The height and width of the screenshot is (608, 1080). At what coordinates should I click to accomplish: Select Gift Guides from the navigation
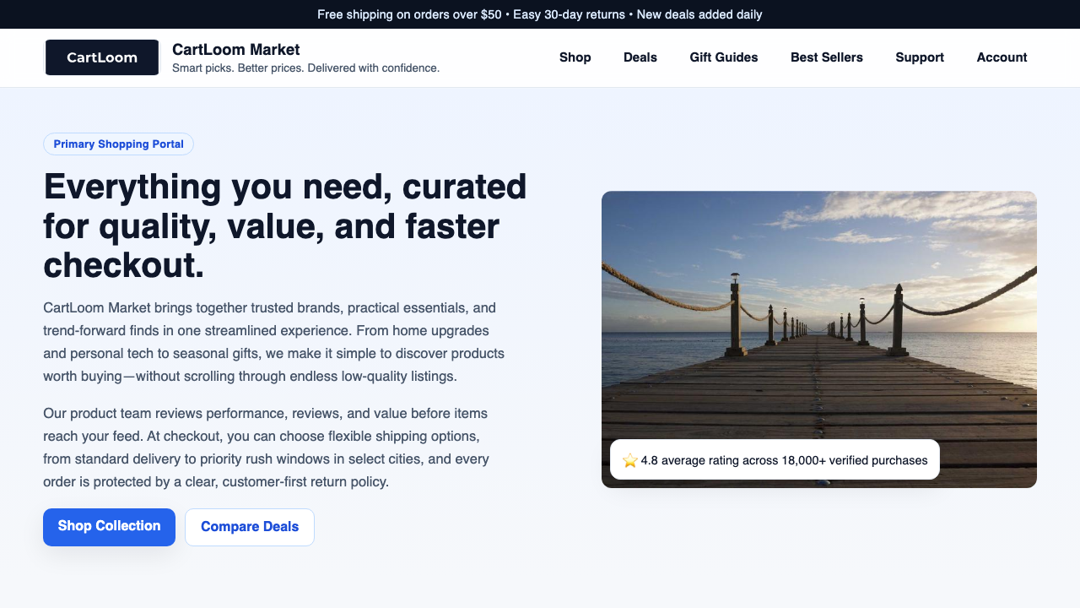723,57
